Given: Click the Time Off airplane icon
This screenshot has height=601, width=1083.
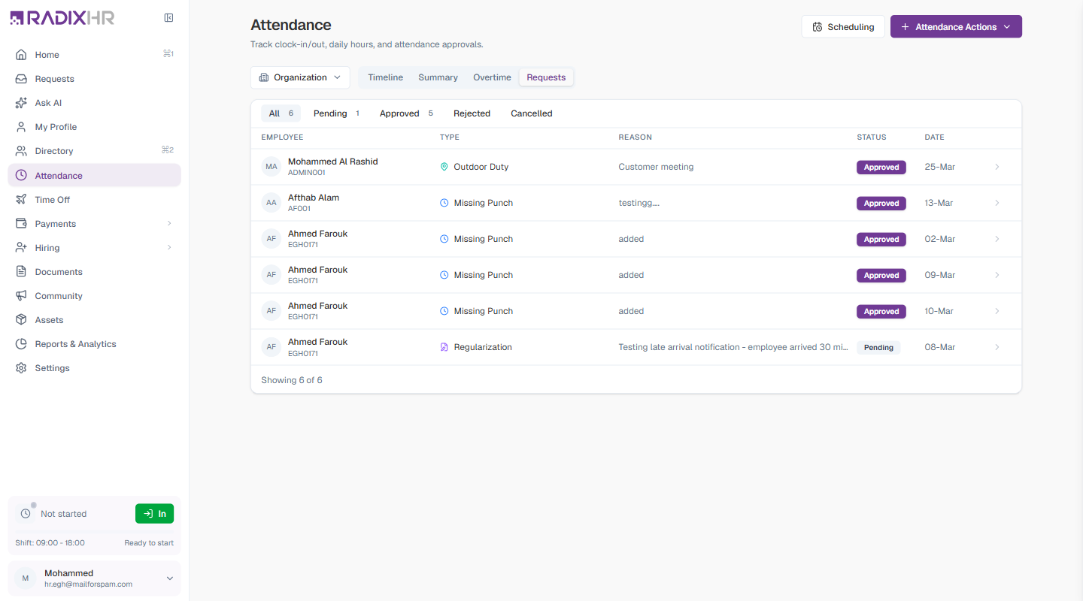Looking at the screenshot, I should (21, 200).
